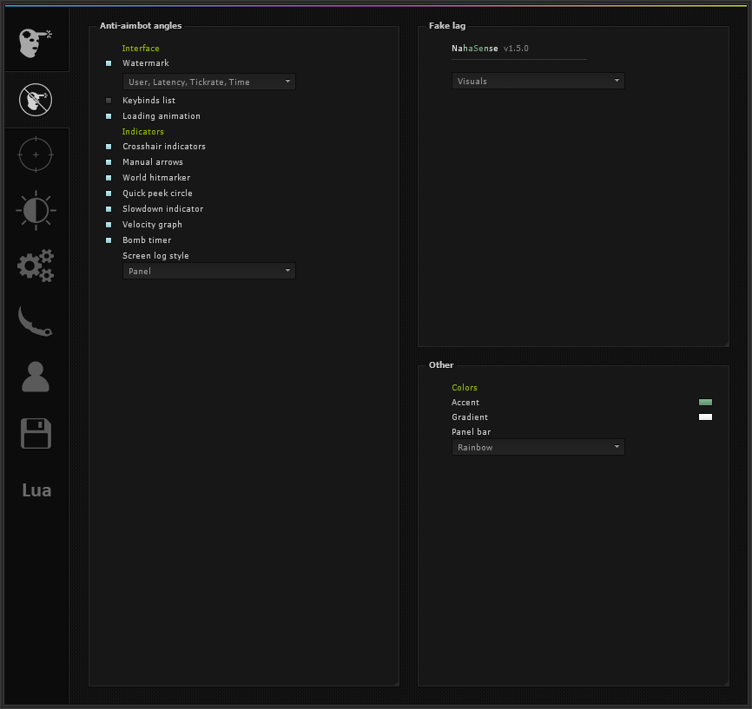Uncheck the Quick peek circle option
Image resolution: width=752 pixels, height=709 pixels.
pyautogui.click(x=109, y=194)
